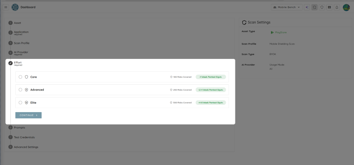Screen dimensions: 354x165
Task: Click the PlayStore asset type icon
Action: point(272,32)
